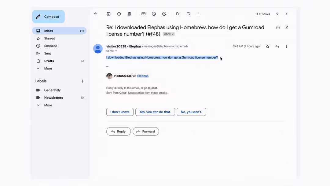Open the 'Unsubscribe from these emails' link
The height and width of the screenshot is (186, 330).
coord(147,93)
